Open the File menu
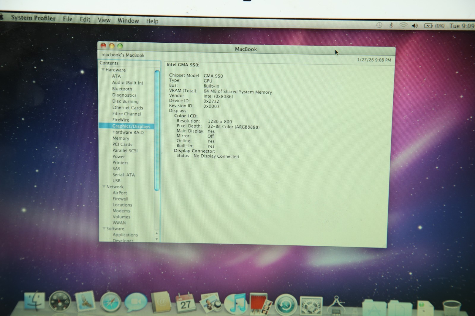The height and width of the screenshot is (316, 475). click(67, 19)
